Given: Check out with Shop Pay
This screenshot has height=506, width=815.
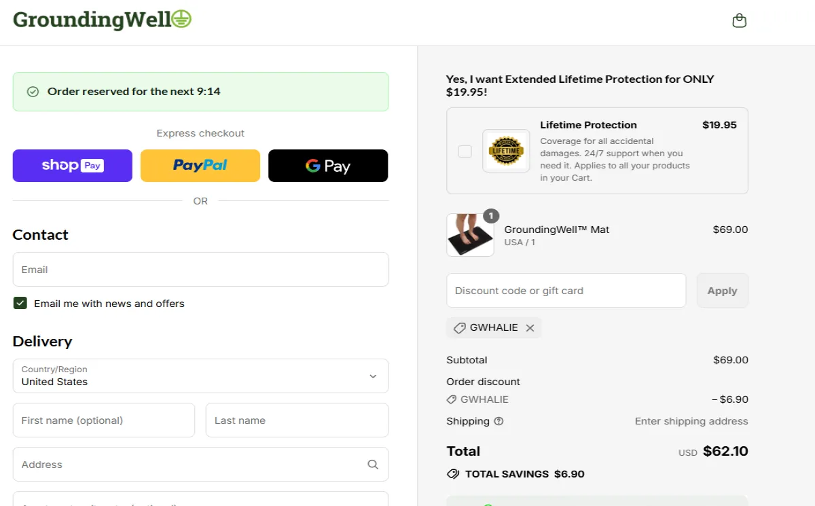Looking at the screenshot, I should point(72,165).
